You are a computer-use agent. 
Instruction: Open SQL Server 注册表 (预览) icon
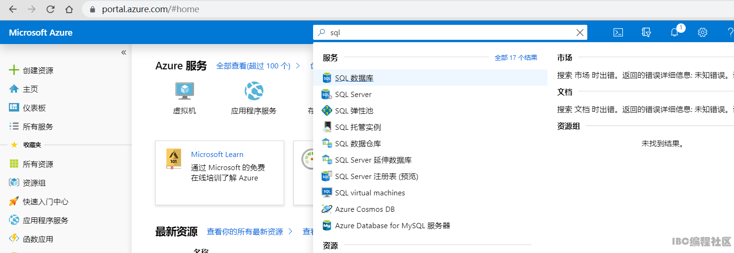(x=327, y=176)
